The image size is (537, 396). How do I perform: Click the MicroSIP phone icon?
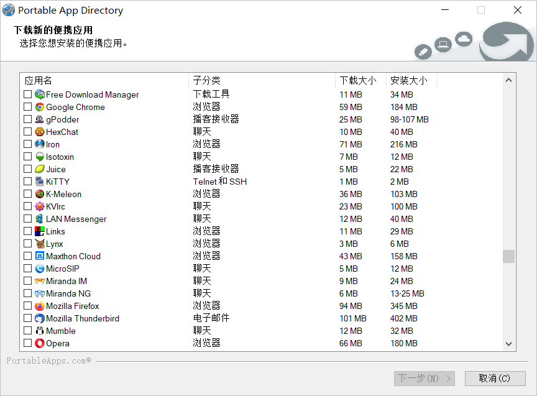40,269
